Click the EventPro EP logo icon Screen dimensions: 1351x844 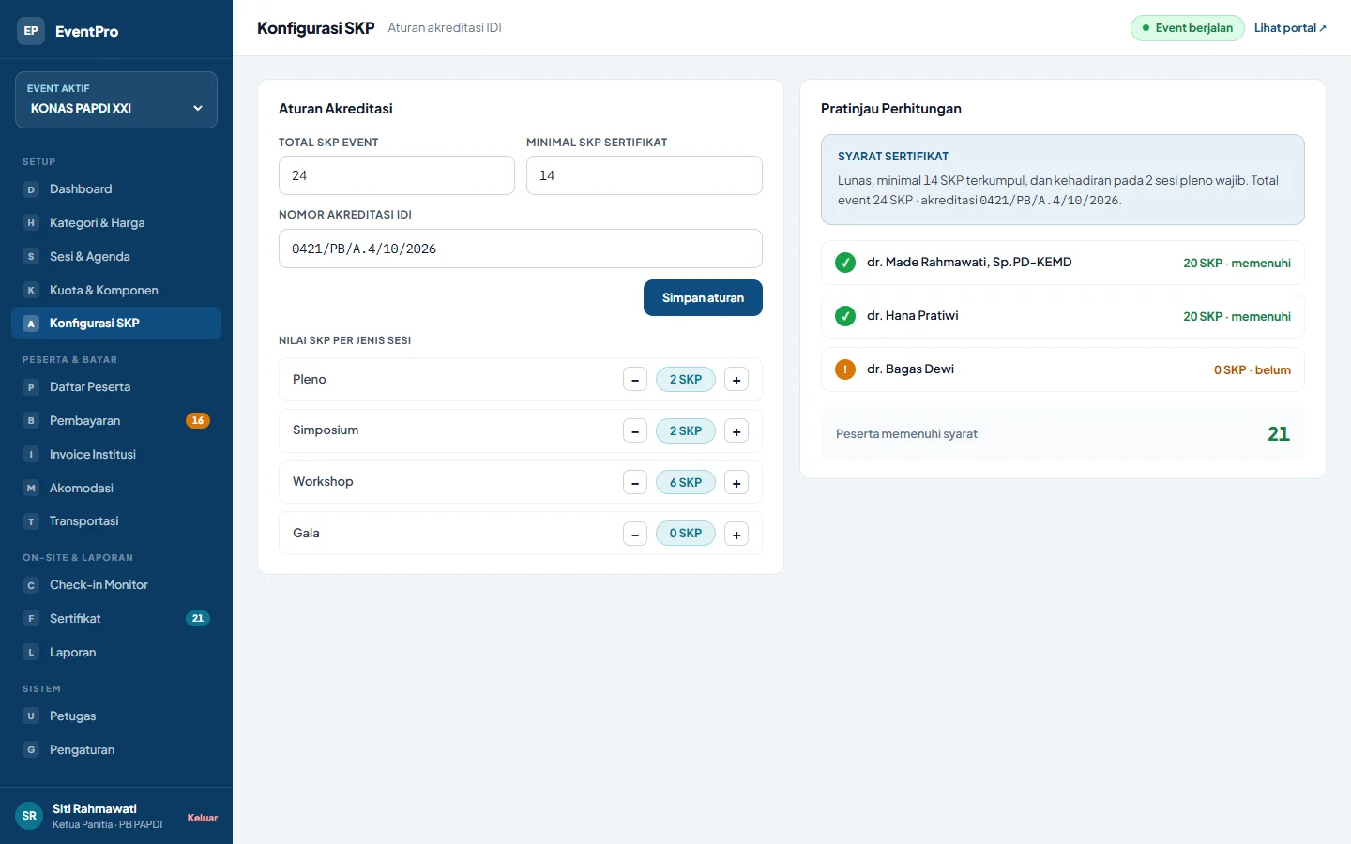pos(31,31)
